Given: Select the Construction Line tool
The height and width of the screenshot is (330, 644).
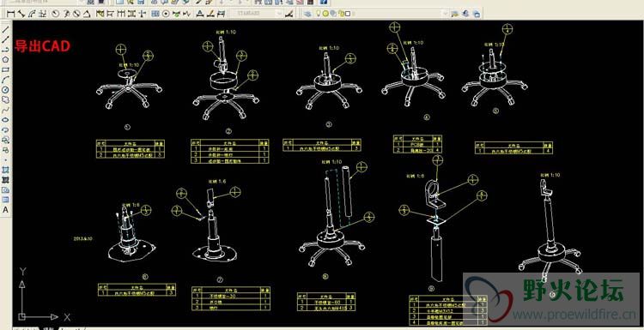Looking at the screenshot, I should (x=6, y=39).
